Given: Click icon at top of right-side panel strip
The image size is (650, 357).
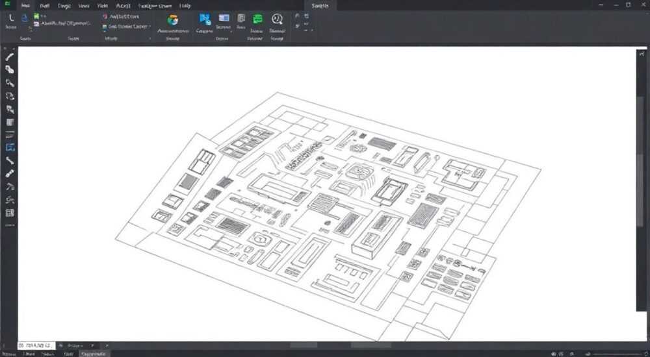Looking at the screenshot, I should click(642, 54).
